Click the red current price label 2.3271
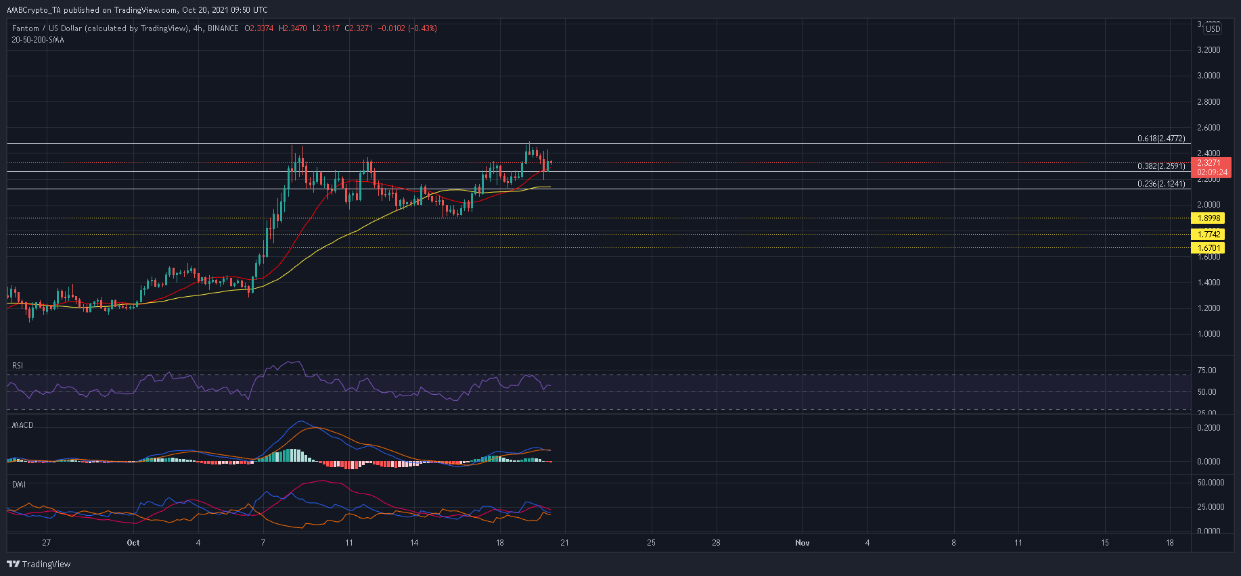Image resolution: width=1241 pixels, height=576 pixels. [1209, 163]
